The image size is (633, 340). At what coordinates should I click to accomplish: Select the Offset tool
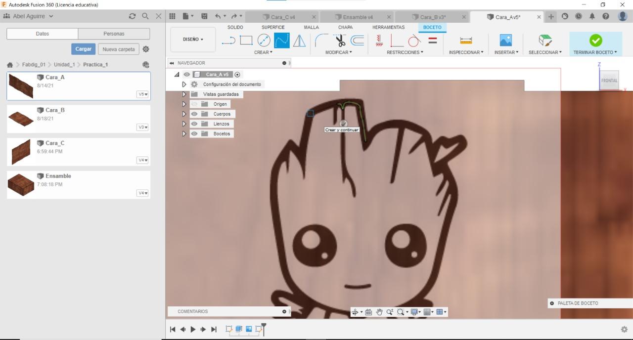pos(358,41)
